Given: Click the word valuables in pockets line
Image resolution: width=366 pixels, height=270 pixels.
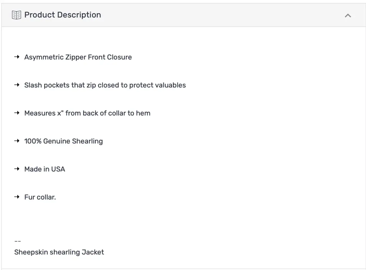Looking at the screenshot, I should (172, 85).
